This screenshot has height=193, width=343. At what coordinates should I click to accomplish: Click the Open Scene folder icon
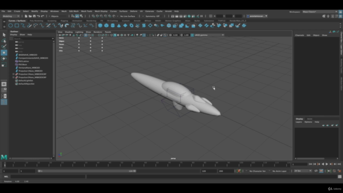click(30, 16)
